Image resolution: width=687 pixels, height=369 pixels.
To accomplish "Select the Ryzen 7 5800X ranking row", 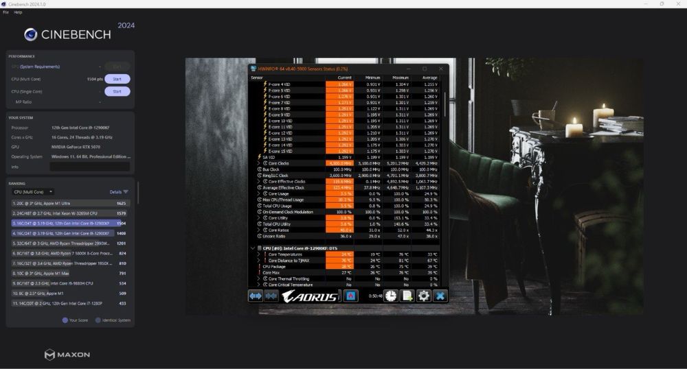I will click(69, 253).
